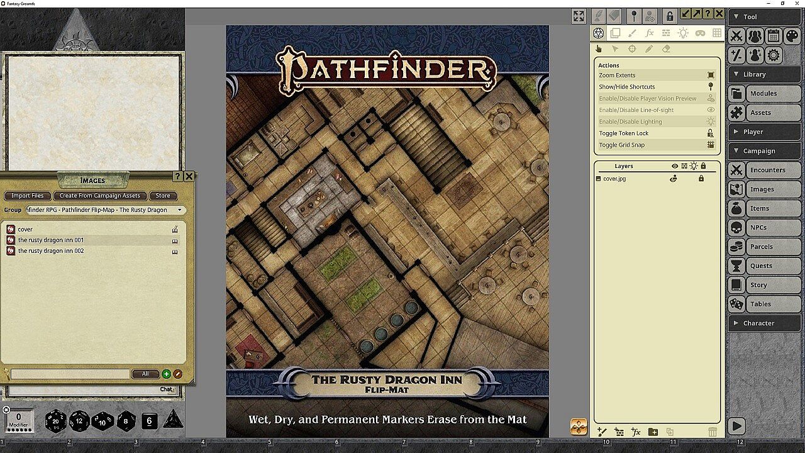Open the fx effects tab
Screen dimensions: 805x453
[649, 33]
